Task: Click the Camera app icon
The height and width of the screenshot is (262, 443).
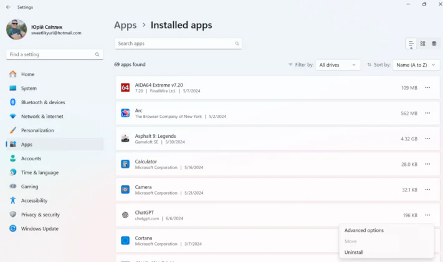Action: 125,190
